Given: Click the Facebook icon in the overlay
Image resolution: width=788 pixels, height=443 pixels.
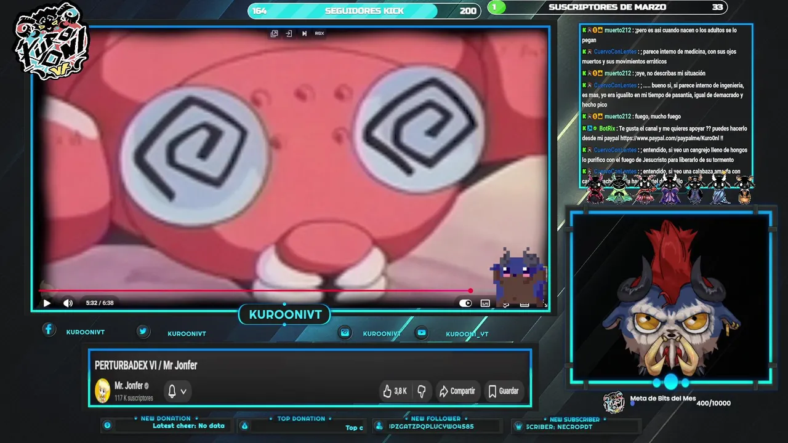Looking at the screenshot, I should pyautogui.click(x=49, y=329).
